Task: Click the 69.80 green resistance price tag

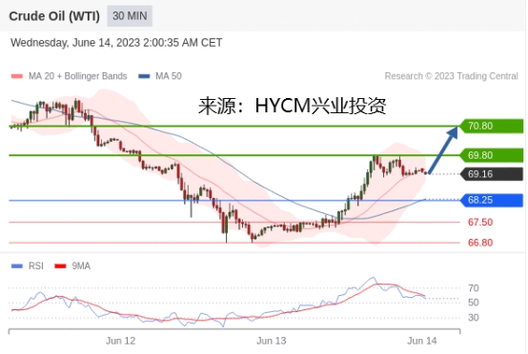Action: (x=492, y=155)
